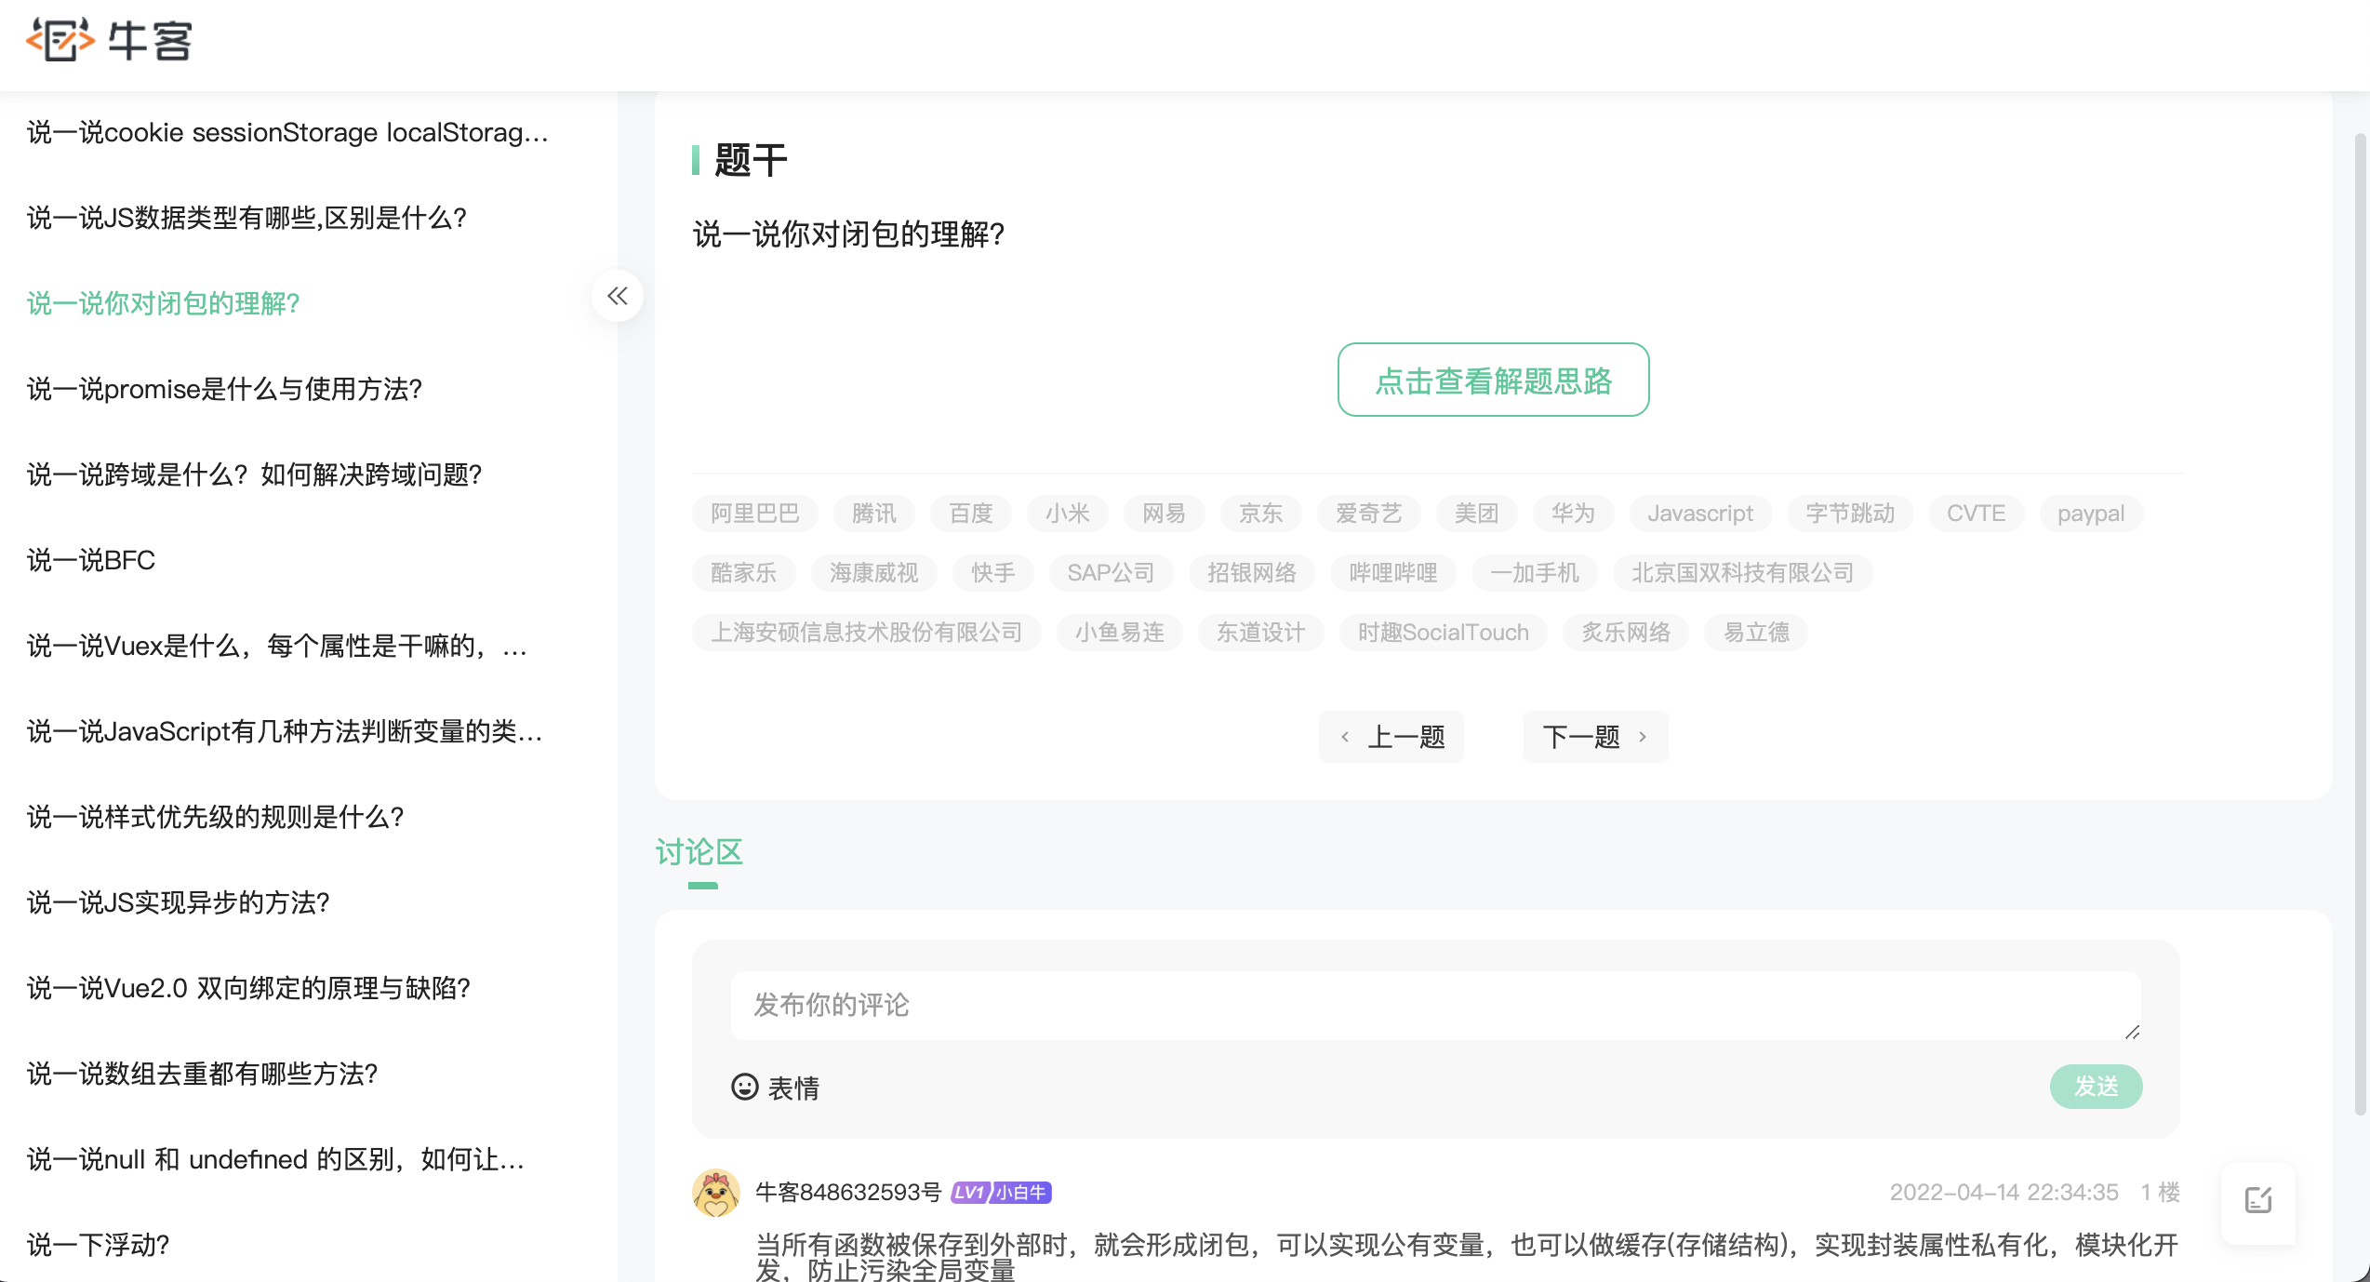The height and width of the screenshot is (1282, 2370).
Task: Click the LV1 level badge
Action: tap(968, 1193)
